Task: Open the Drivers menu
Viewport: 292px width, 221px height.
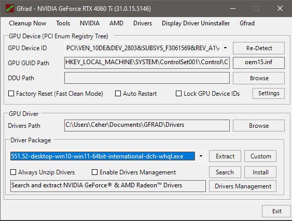Action: click(x=143, y=23)
